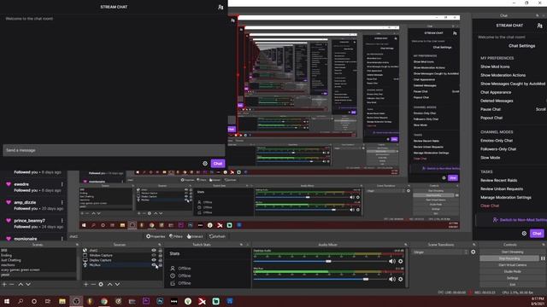Select Emotes-Only Chat in the Chat dock
The width and height of the screenshot is (547, 307).
pyautogui.click(x=497, y=141)
